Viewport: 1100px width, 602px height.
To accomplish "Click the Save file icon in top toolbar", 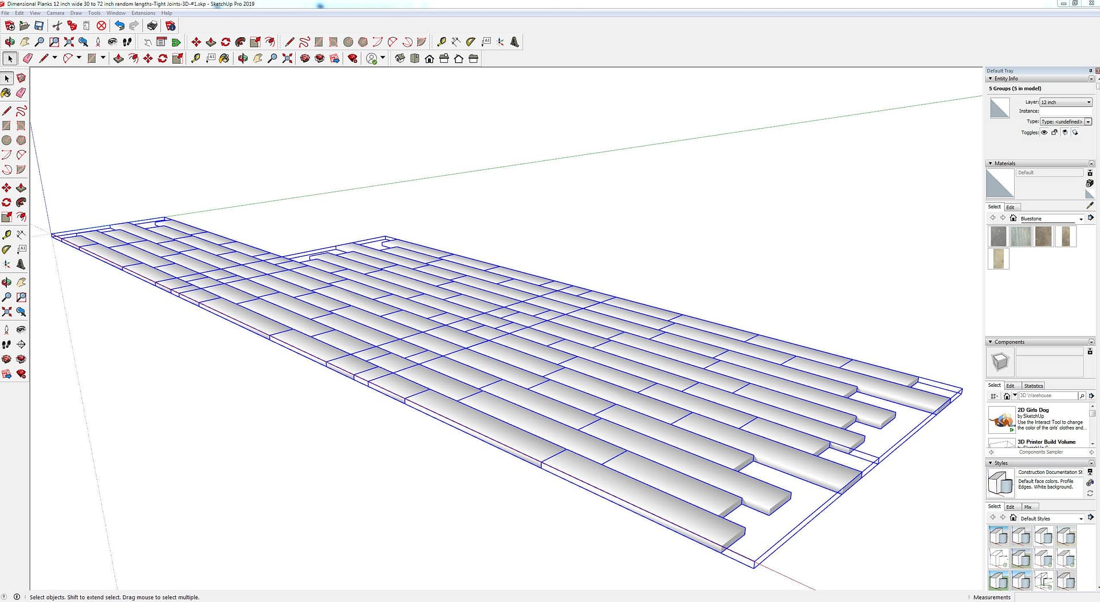I will coord(39,26).
